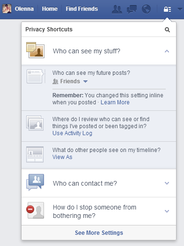
Task: Expand 'How do I stop someone' chevron
Action: coord(167,211)
